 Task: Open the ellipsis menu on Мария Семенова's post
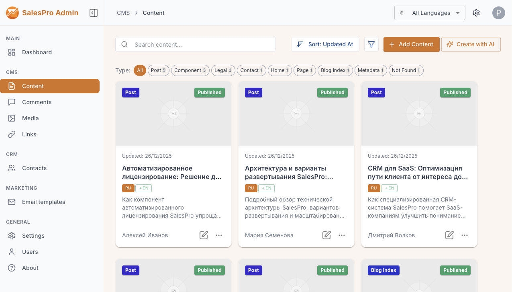tap(342, 235)
